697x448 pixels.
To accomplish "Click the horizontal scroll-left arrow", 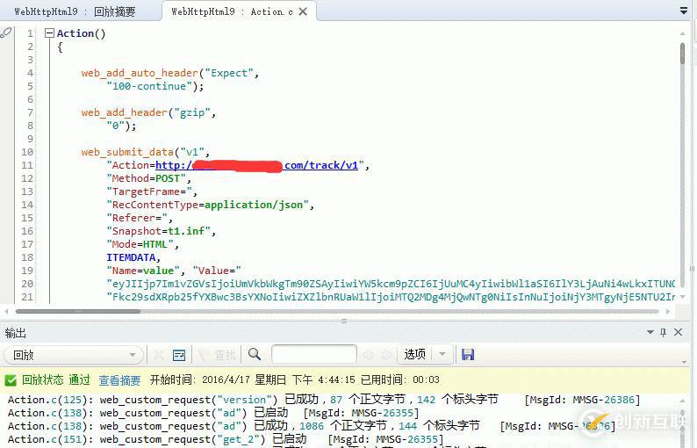I will (x=6, y=312).
